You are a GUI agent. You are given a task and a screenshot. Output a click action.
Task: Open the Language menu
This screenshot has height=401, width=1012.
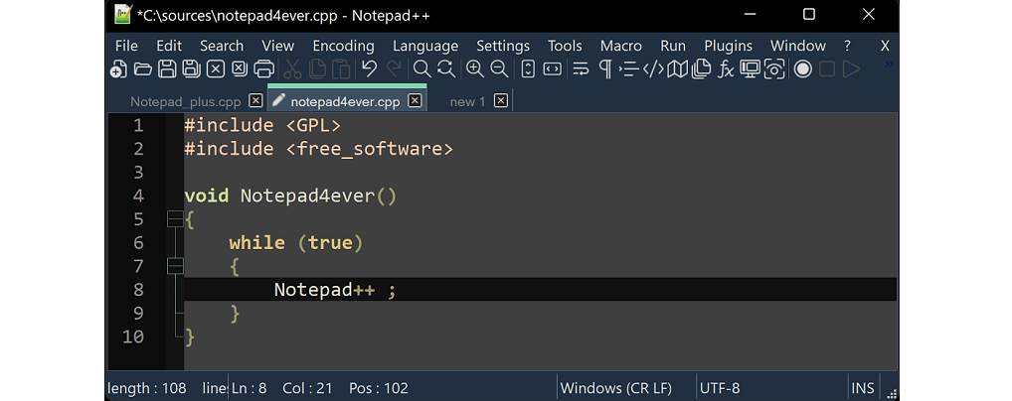pyautogui.click(x=425, y=46)
